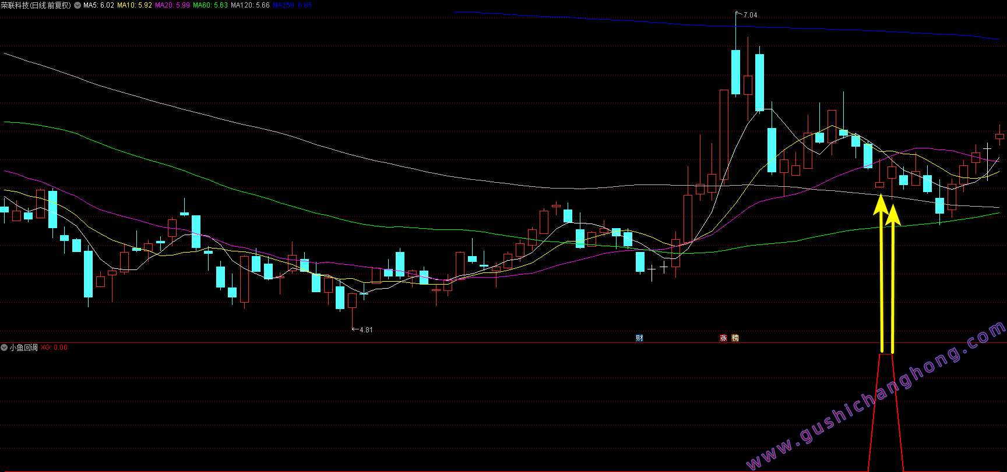This screenshot has height=472, width=1007.
Task: Select the MA60: 5.63 legend label
Action: [x=210, y=5]
